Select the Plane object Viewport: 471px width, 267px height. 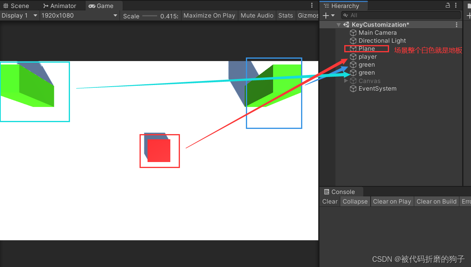click(x=367, y=49)
